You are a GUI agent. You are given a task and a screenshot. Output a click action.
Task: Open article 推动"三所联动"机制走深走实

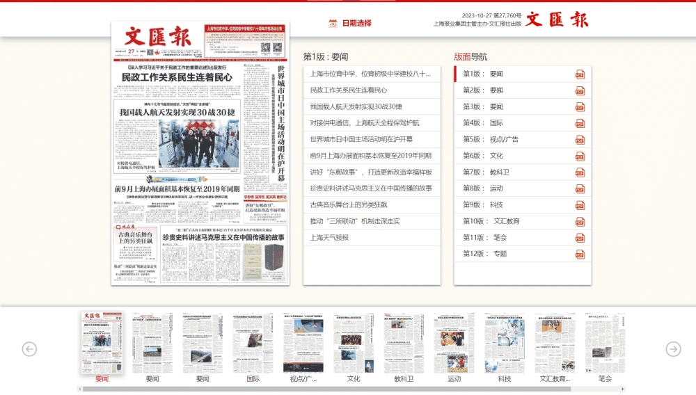(355, 221)
